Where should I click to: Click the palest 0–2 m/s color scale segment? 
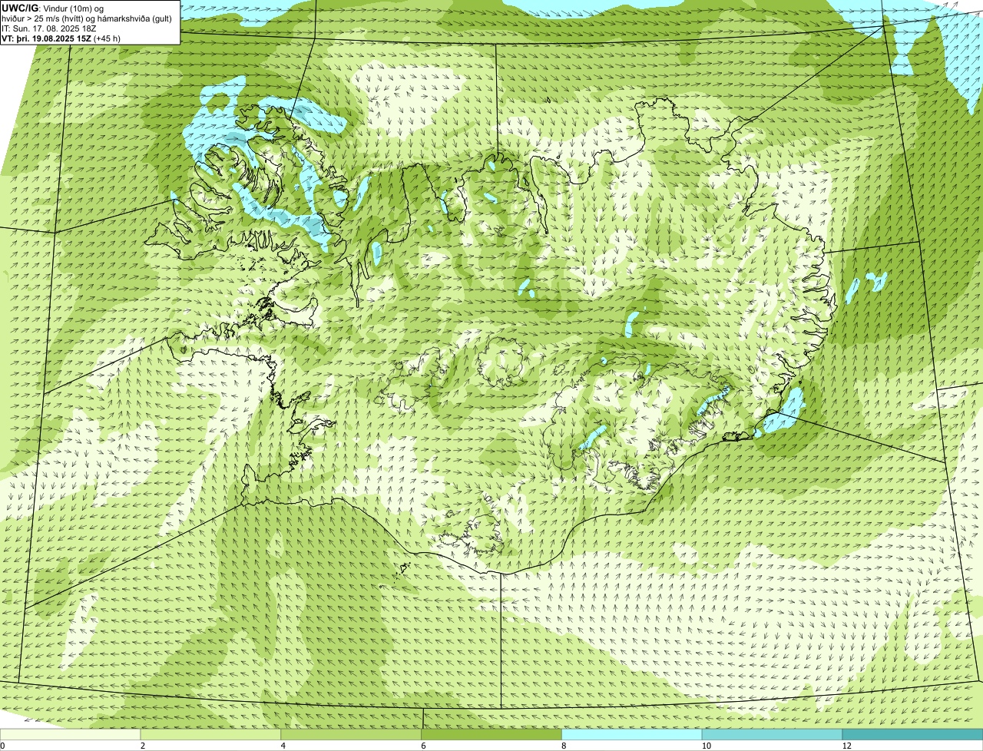(71, 735)
